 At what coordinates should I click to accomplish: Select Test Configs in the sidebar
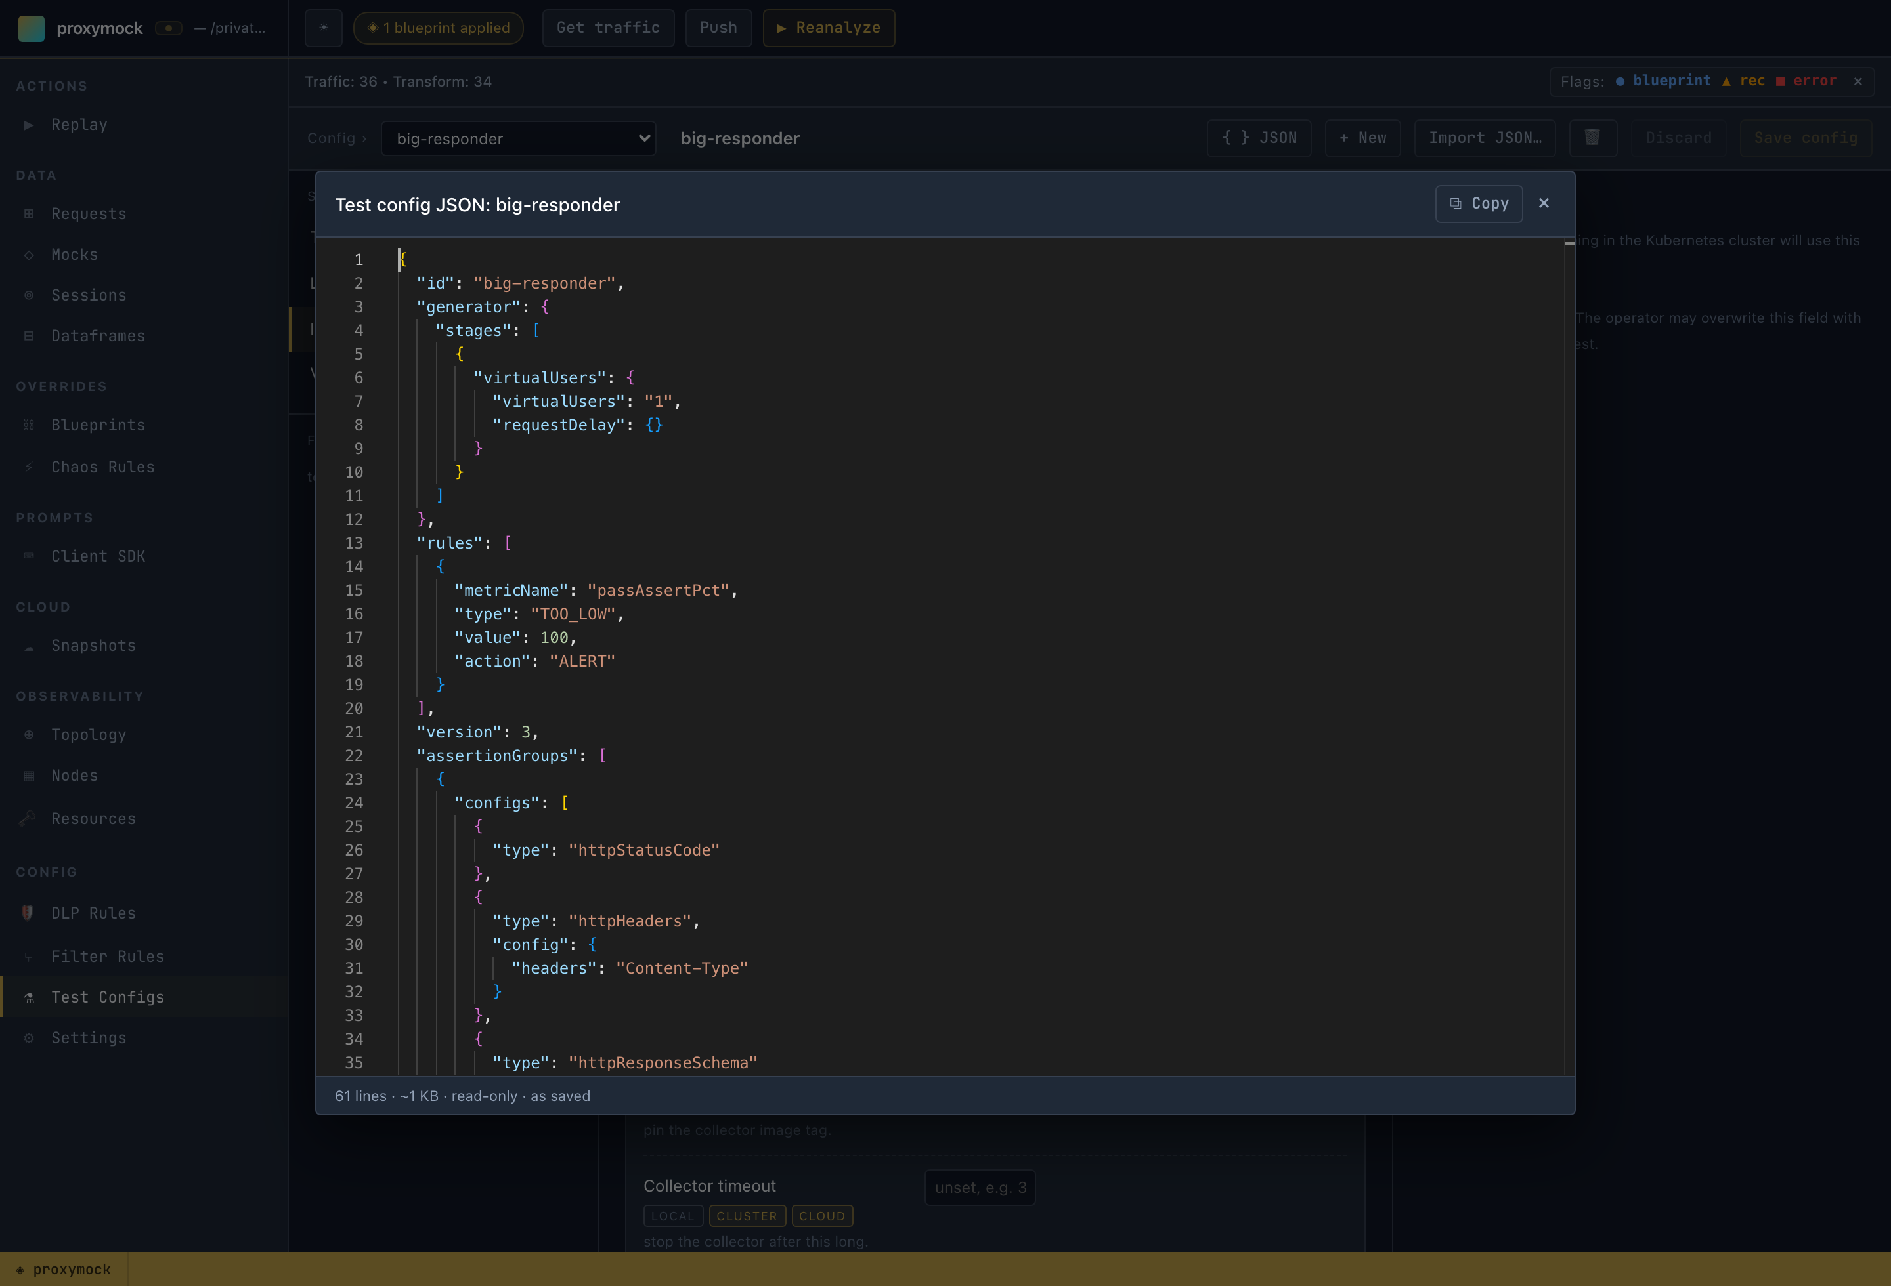coord(144,997)
